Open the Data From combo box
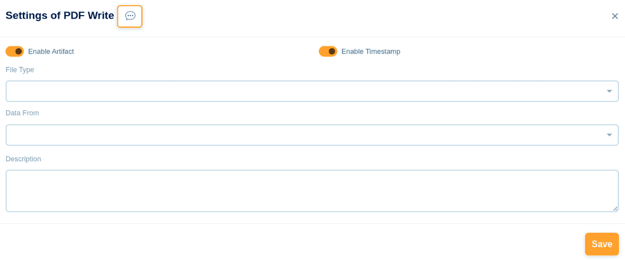Image resolution: width=625 pixels, height=260 pixels. (302, 135)
